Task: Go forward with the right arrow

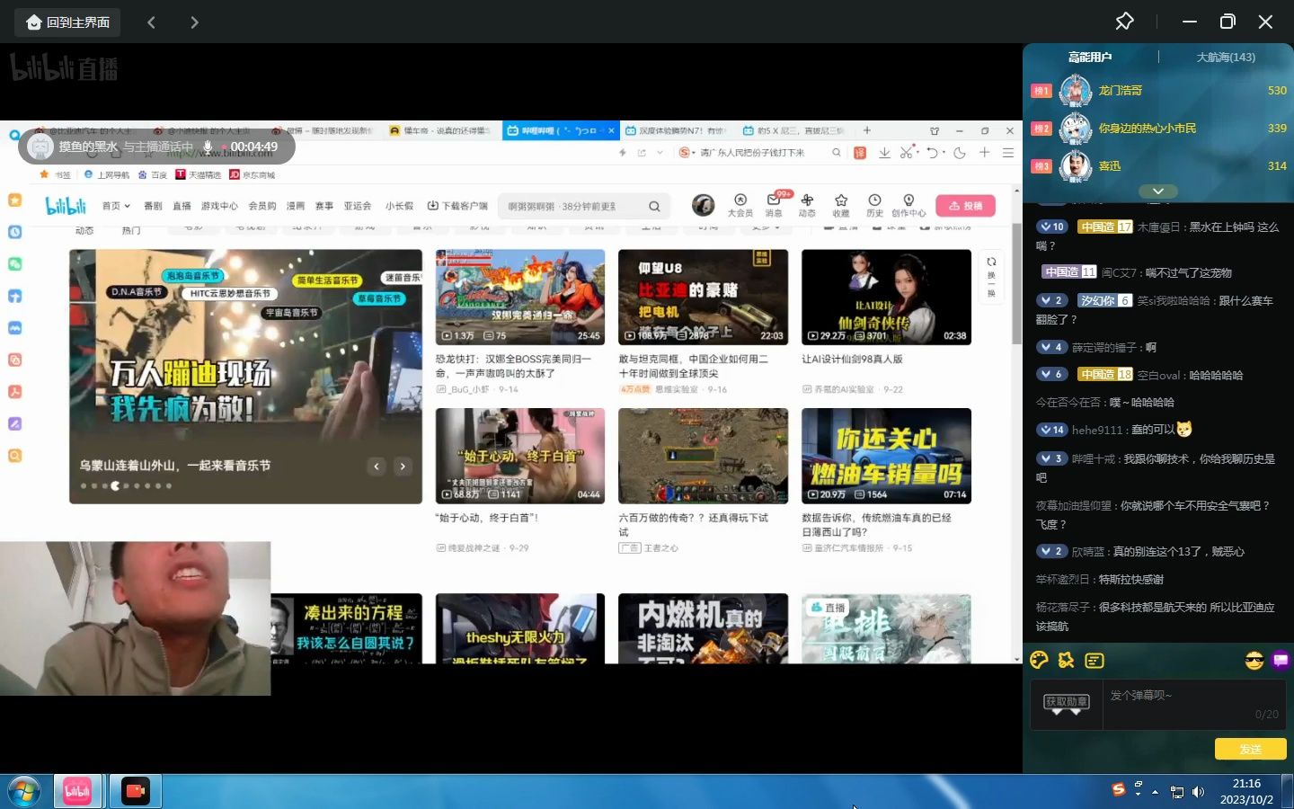Action: (x=194, y=22)
